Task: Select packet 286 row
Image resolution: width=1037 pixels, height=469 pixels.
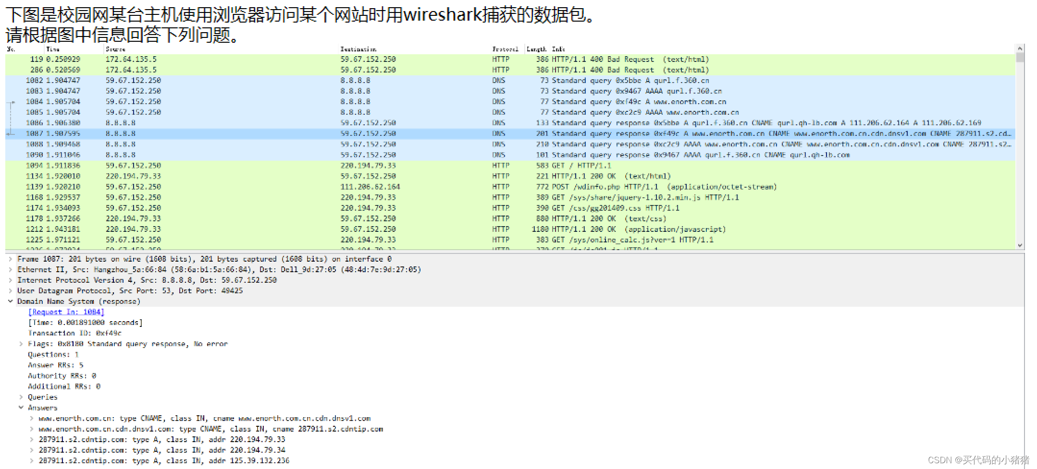Action: pyautogui.click(x=510, y=70)
